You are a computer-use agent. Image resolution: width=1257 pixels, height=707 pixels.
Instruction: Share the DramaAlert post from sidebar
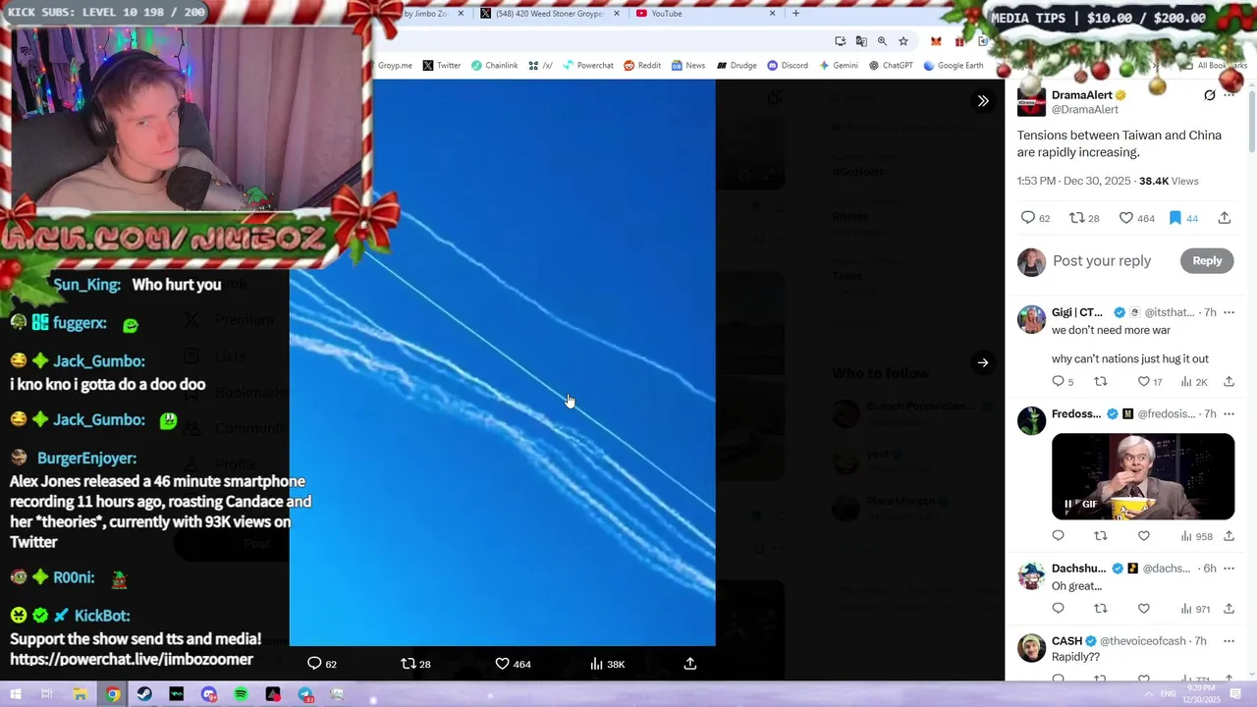coord(1225,218)
